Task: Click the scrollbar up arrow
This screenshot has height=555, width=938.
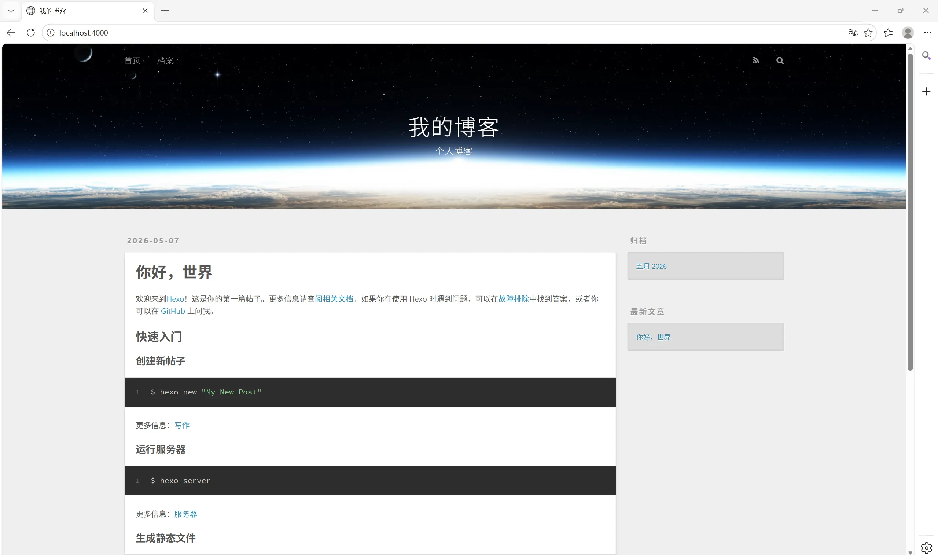Action: tap(910, 49)
